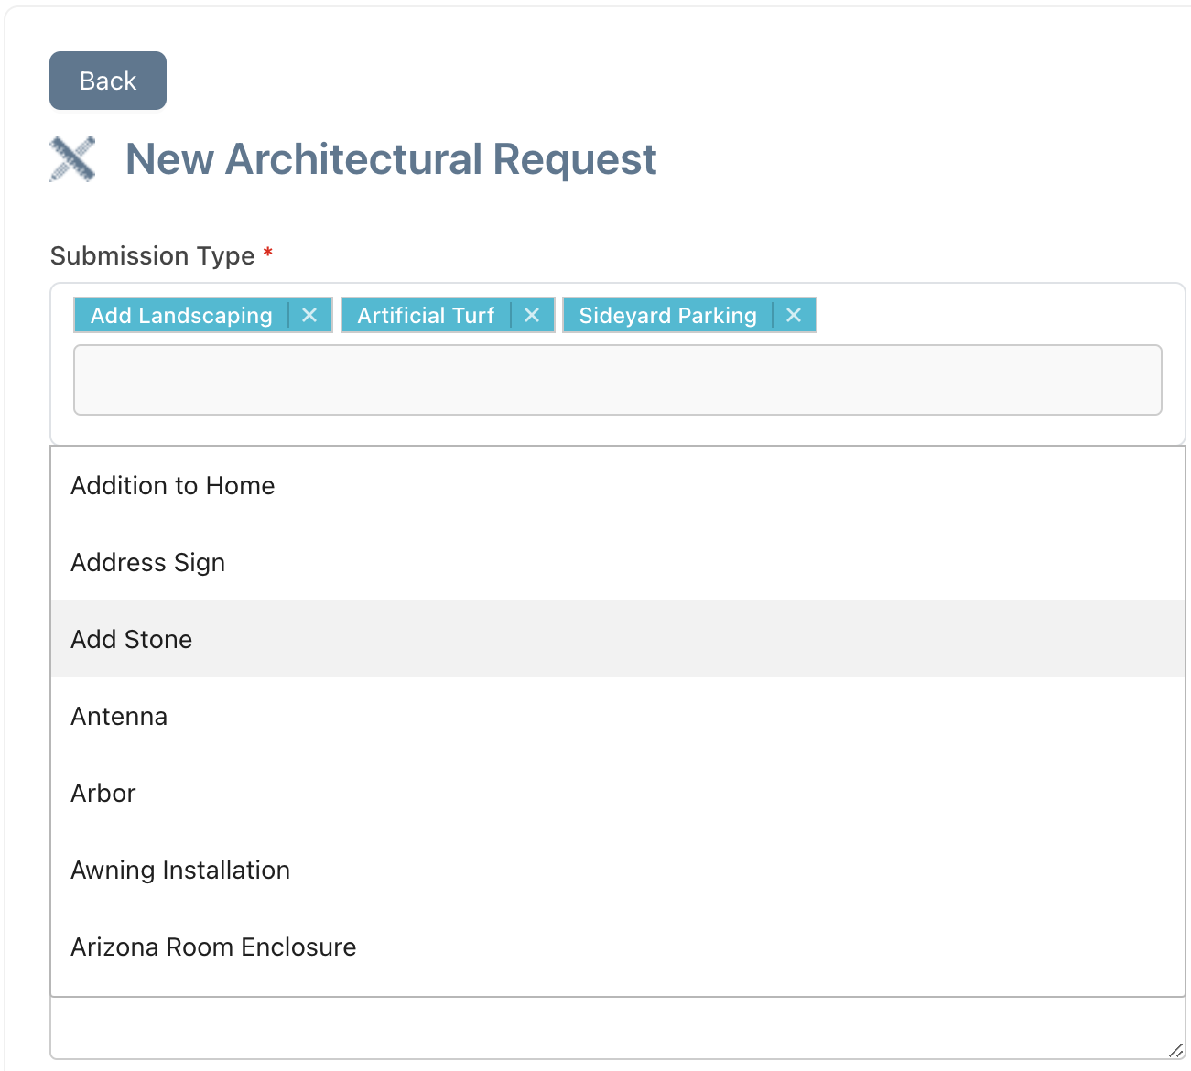Click the crossed pencil and ruler icon
The image size is (1191, 1071).
[72, 159]
